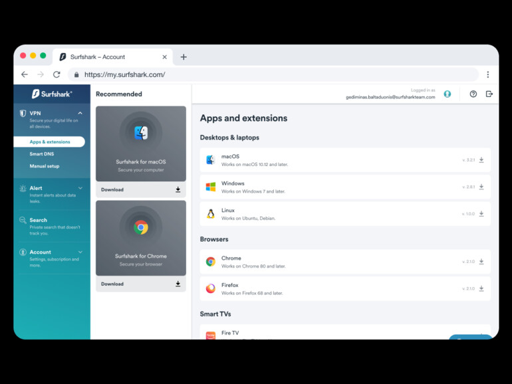This screenshot has width=512, height=384.
Task: Select the Surfshark – Account tab
Action: (112, 57)
